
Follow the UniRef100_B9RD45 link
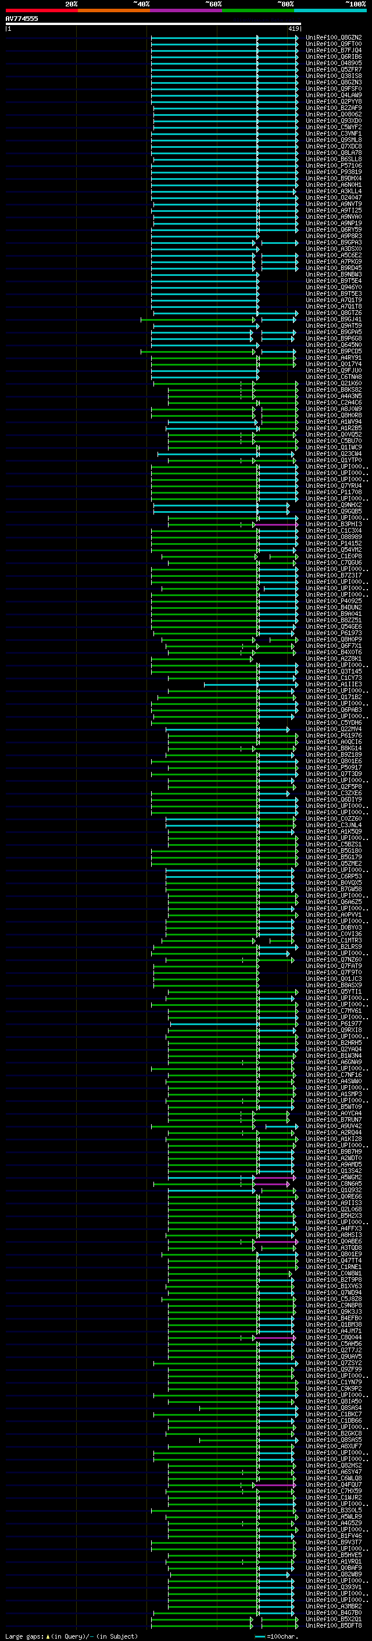334,268
